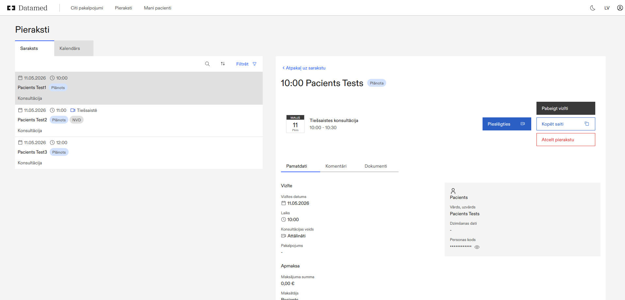This screenshot has height=300, width=625.
Task: Click the 0,00 € payment amount
Action: click(288, 283)
